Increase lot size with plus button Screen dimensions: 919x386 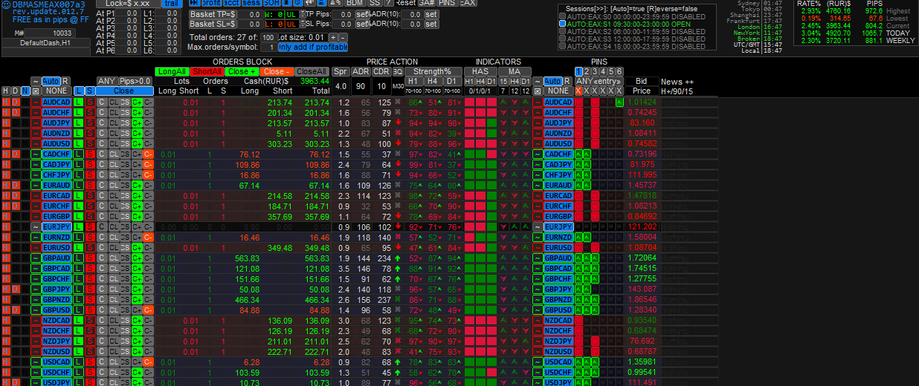tap(333, 37)
